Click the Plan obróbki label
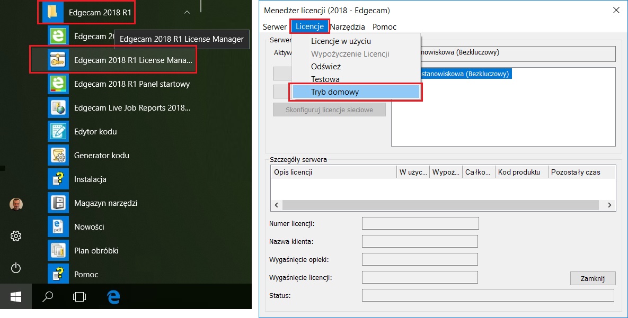 click(96, 250)
